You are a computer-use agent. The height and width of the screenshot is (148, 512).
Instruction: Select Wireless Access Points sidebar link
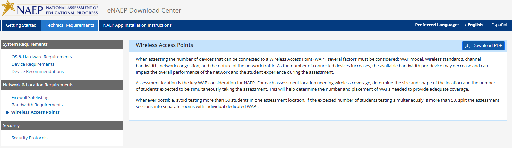35,112
